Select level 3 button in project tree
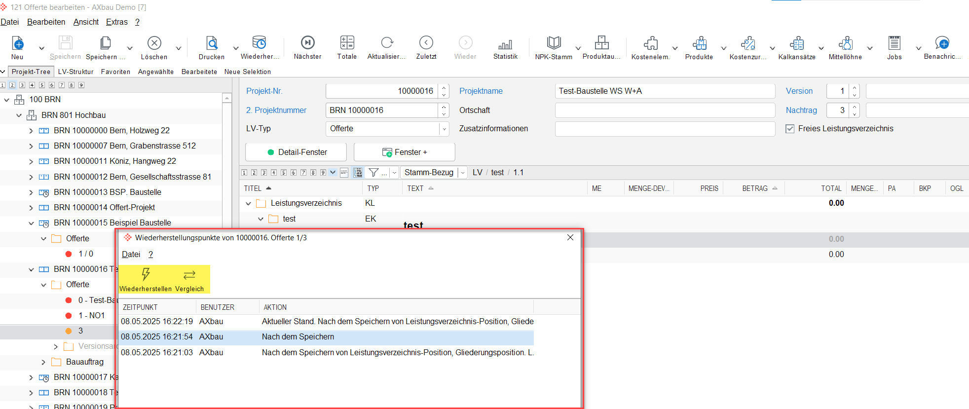Image resolution: width=969 pixels, height=409 pixels. pyautogui.click(x=22, y=85)
